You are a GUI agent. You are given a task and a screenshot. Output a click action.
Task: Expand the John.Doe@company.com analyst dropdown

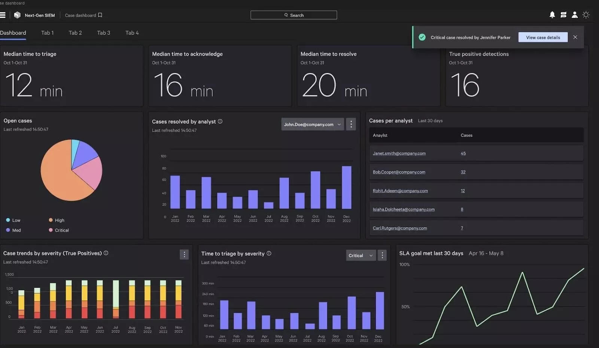pos(312,124)
